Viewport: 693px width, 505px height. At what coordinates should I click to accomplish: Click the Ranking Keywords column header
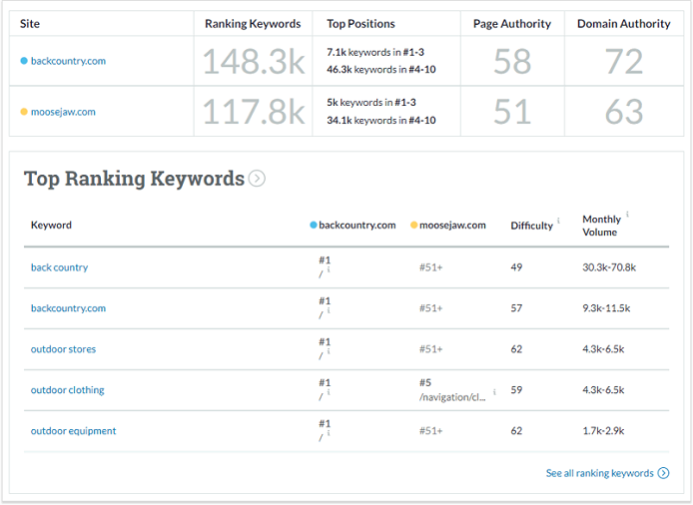[x=253, y=24]
